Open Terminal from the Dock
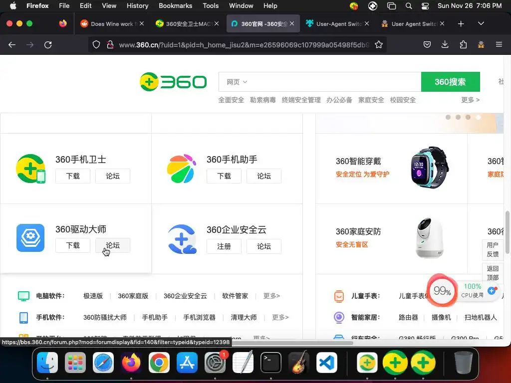Screen dimensions: 511x383 [271, 362]
